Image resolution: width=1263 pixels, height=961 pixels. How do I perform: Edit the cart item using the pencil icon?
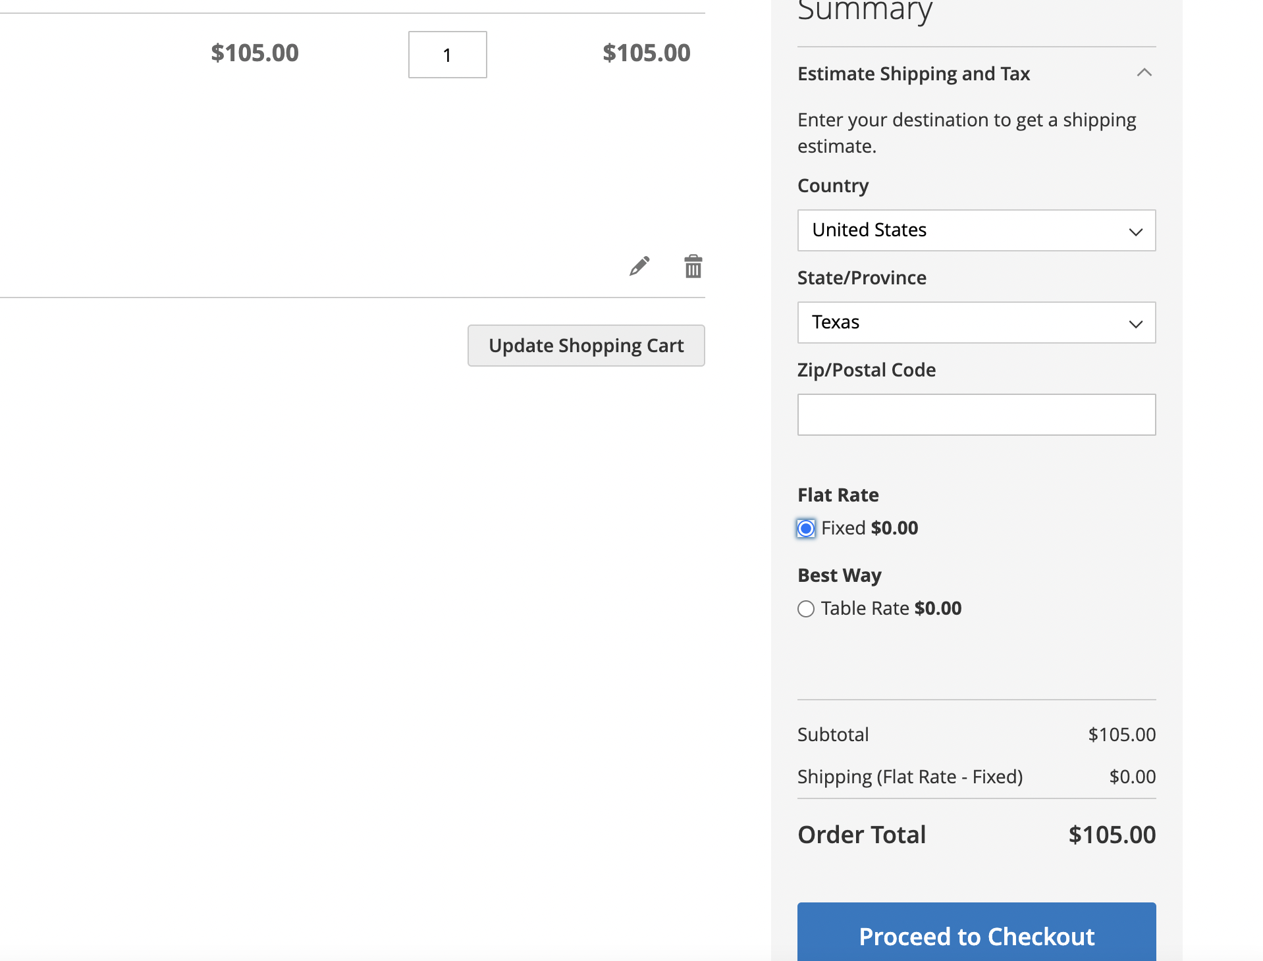pos(638,266)
